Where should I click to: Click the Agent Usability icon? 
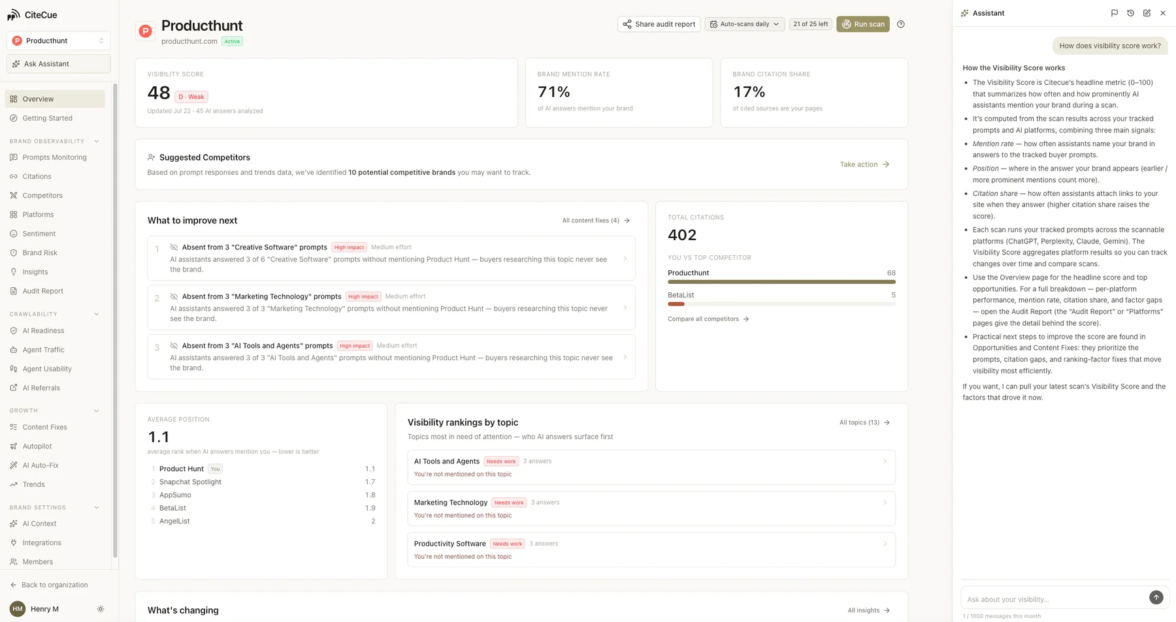pyautogui.click(x=14, y=369)
